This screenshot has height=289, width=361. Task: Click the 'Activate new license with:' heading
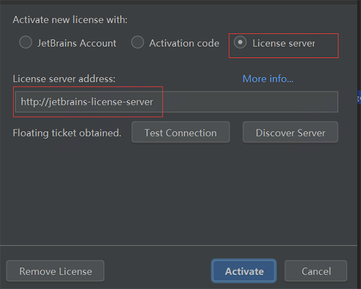tap(70, 20)
